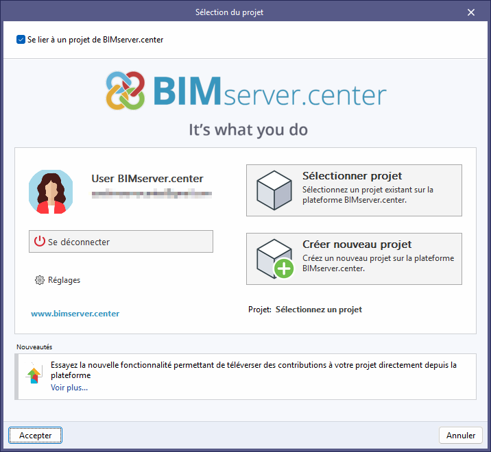Click the user avatar picture

pos(51,192)
